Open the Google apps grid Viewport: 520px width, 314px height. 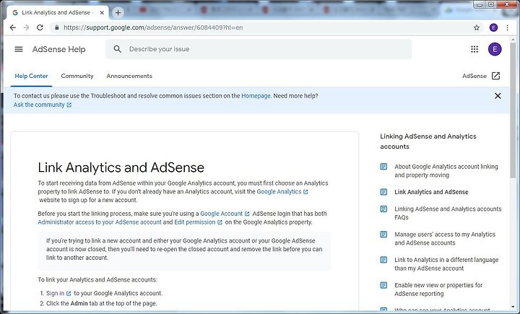coord(474,49)
